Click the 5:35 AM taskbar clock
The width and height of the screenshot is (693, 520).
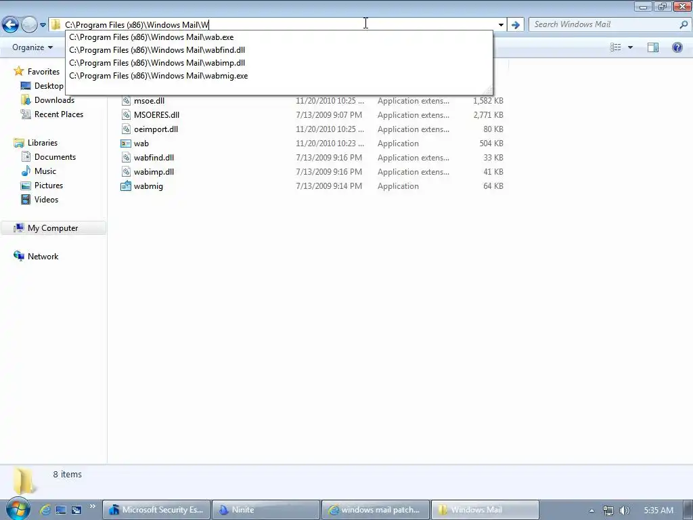pos(658,511)
